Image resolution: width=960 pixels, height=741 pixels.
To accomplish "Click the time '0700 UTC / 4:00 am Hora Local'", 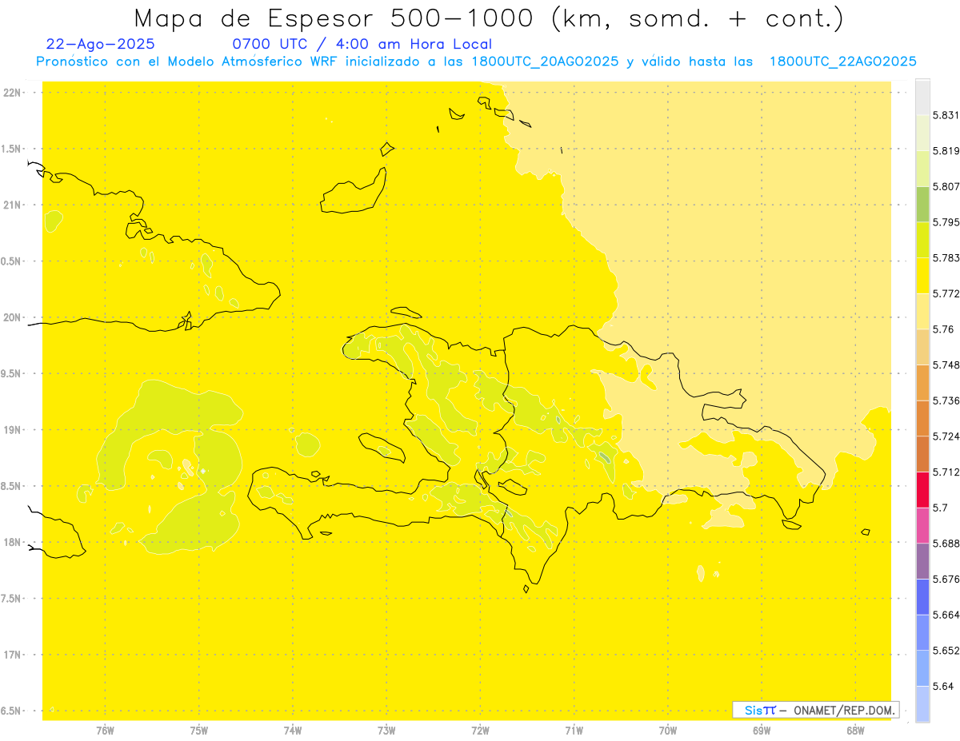I will point(362,45).
